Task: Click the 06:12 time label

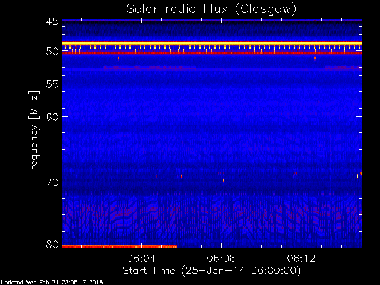Action: (301, 258)
